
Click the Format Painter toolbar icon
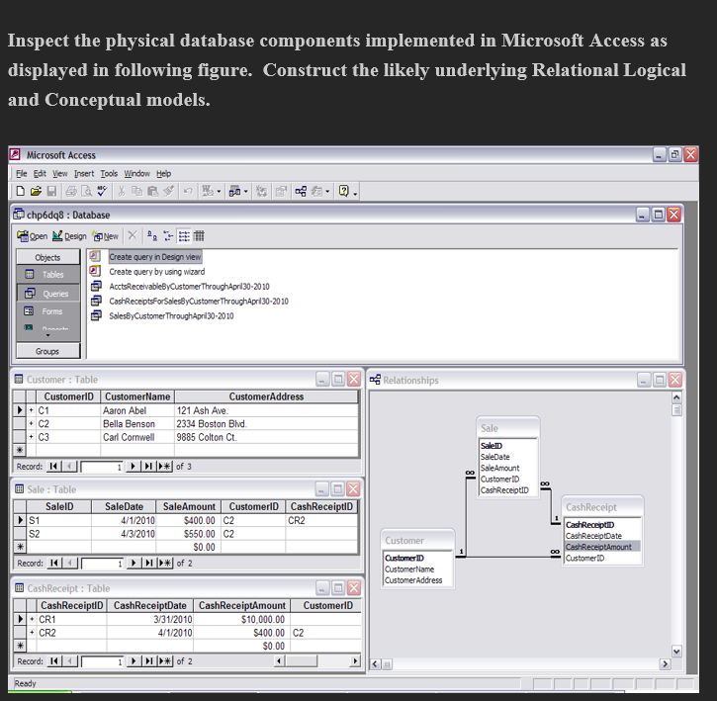tap(169, 191)
